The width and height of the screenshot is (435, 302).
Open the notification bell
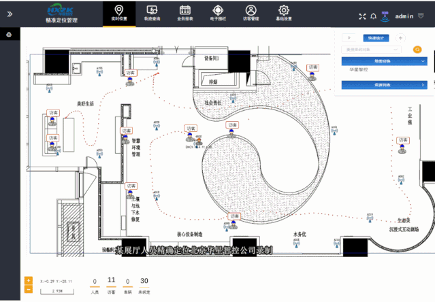click(x=373, y=16)
